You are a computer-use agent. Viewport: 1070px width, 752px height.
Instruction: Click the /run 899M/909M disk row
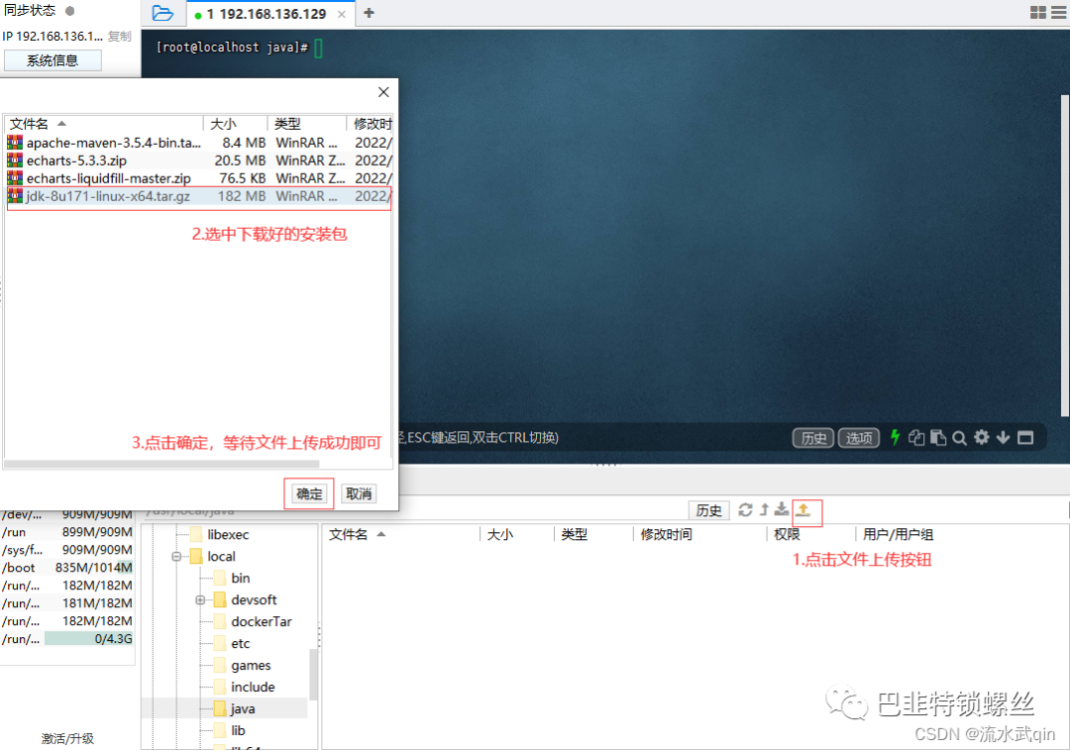(x=67, y=532)
